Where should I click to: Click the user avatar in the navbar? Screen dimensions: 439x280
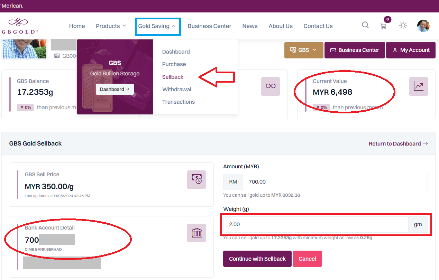pos(423,26)
